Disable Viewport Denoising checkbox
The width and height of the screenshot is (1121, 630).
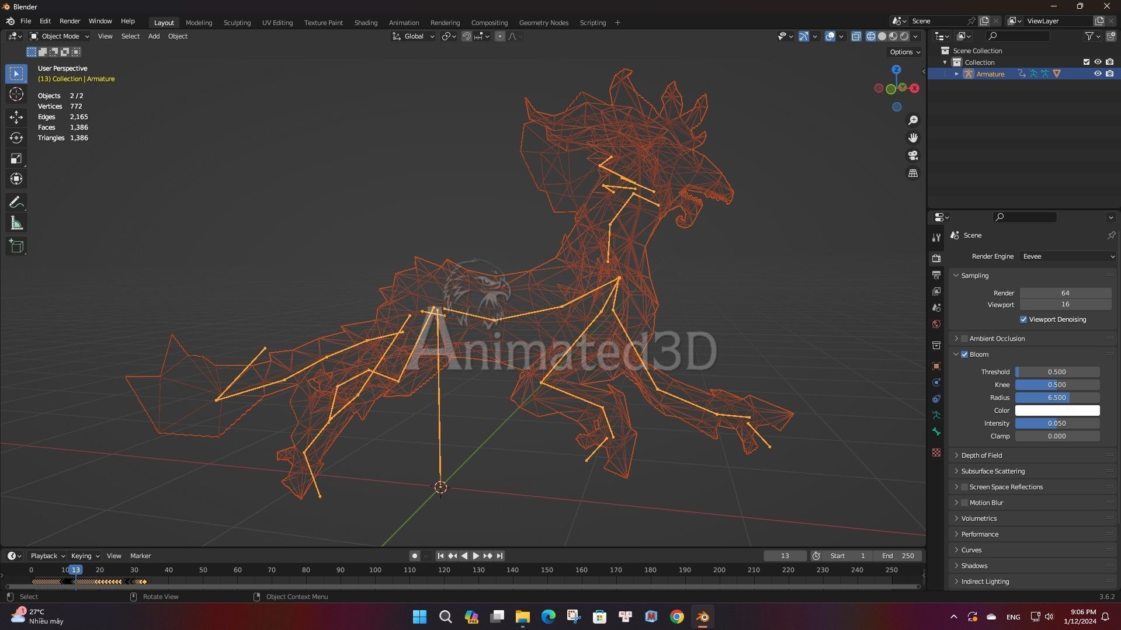pos(1023,319)
